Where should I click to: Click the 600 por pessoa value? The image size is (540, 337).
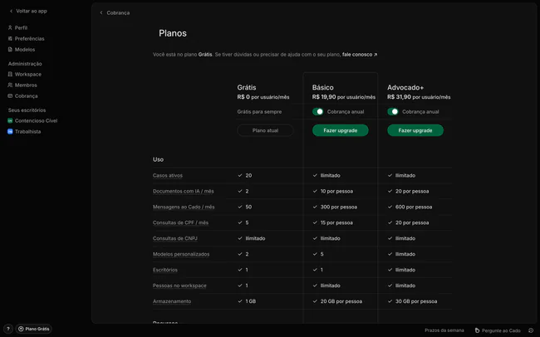(414, 207)
